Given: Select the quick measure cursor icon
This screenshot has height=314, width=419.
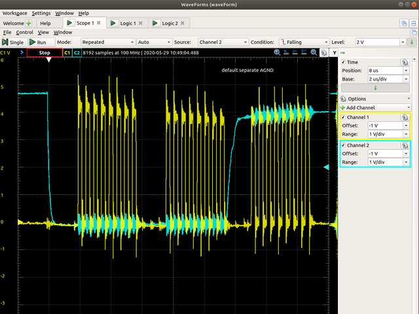Looking at the screenshot, I should click(x=286, y=52).
